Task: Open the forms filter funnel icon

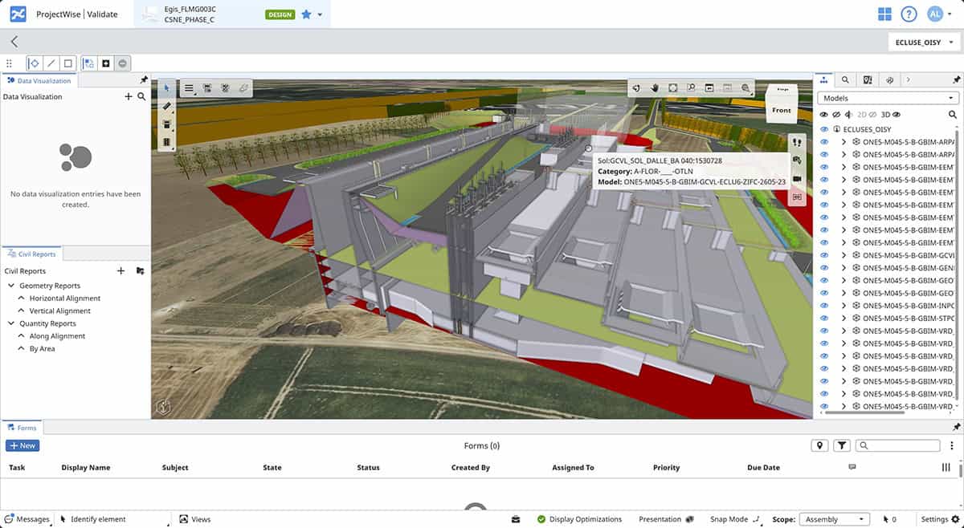Action: pos(841,445)
